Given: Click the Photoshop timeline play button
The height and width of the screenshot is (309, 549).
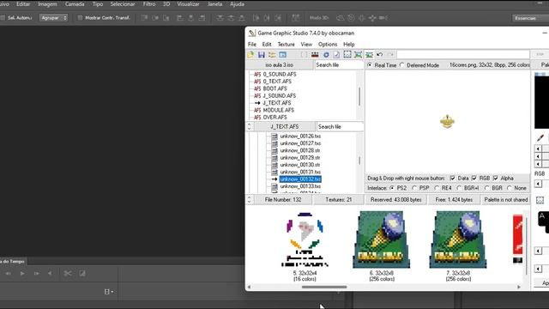Looking at the screenshot, I should (x=22, y=273).
